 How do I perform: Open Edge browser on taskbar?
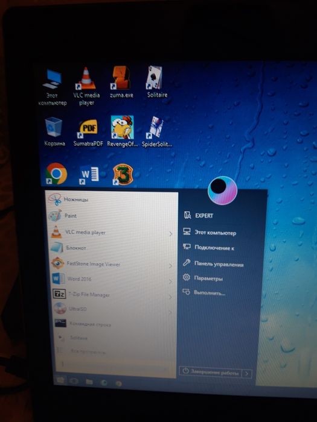[104, 382]
